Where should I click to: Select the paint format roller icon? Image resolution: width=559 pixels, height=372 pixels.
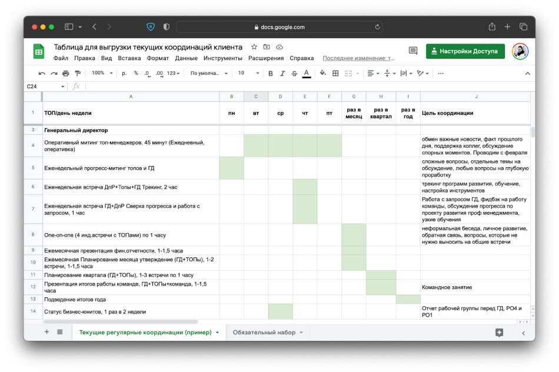(x=78, y=74)
